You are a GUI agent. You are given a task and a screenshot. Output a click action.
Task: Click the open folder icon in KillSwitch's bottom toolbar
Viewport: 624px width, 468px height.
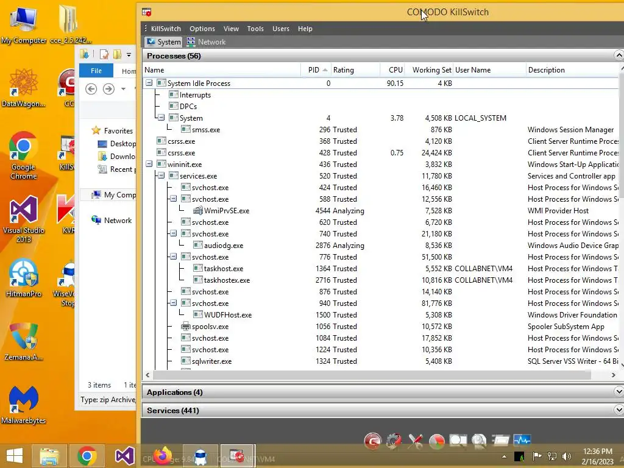click(501, 441)
